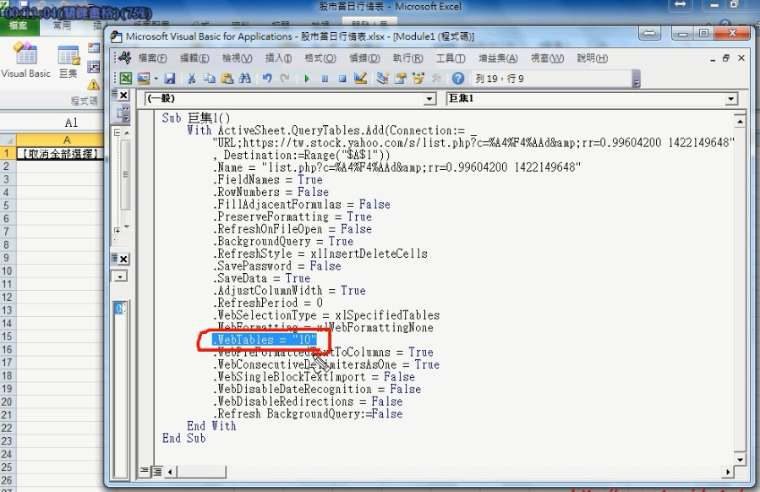
Task: Restore the inner code window button
Action: (x=726, y=58)
